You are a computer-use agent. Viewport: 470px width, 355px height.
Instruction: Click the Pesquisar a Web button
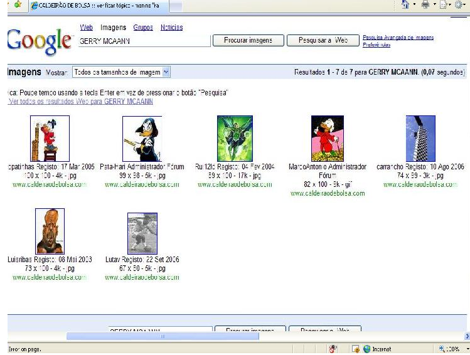tap(323, 40)
